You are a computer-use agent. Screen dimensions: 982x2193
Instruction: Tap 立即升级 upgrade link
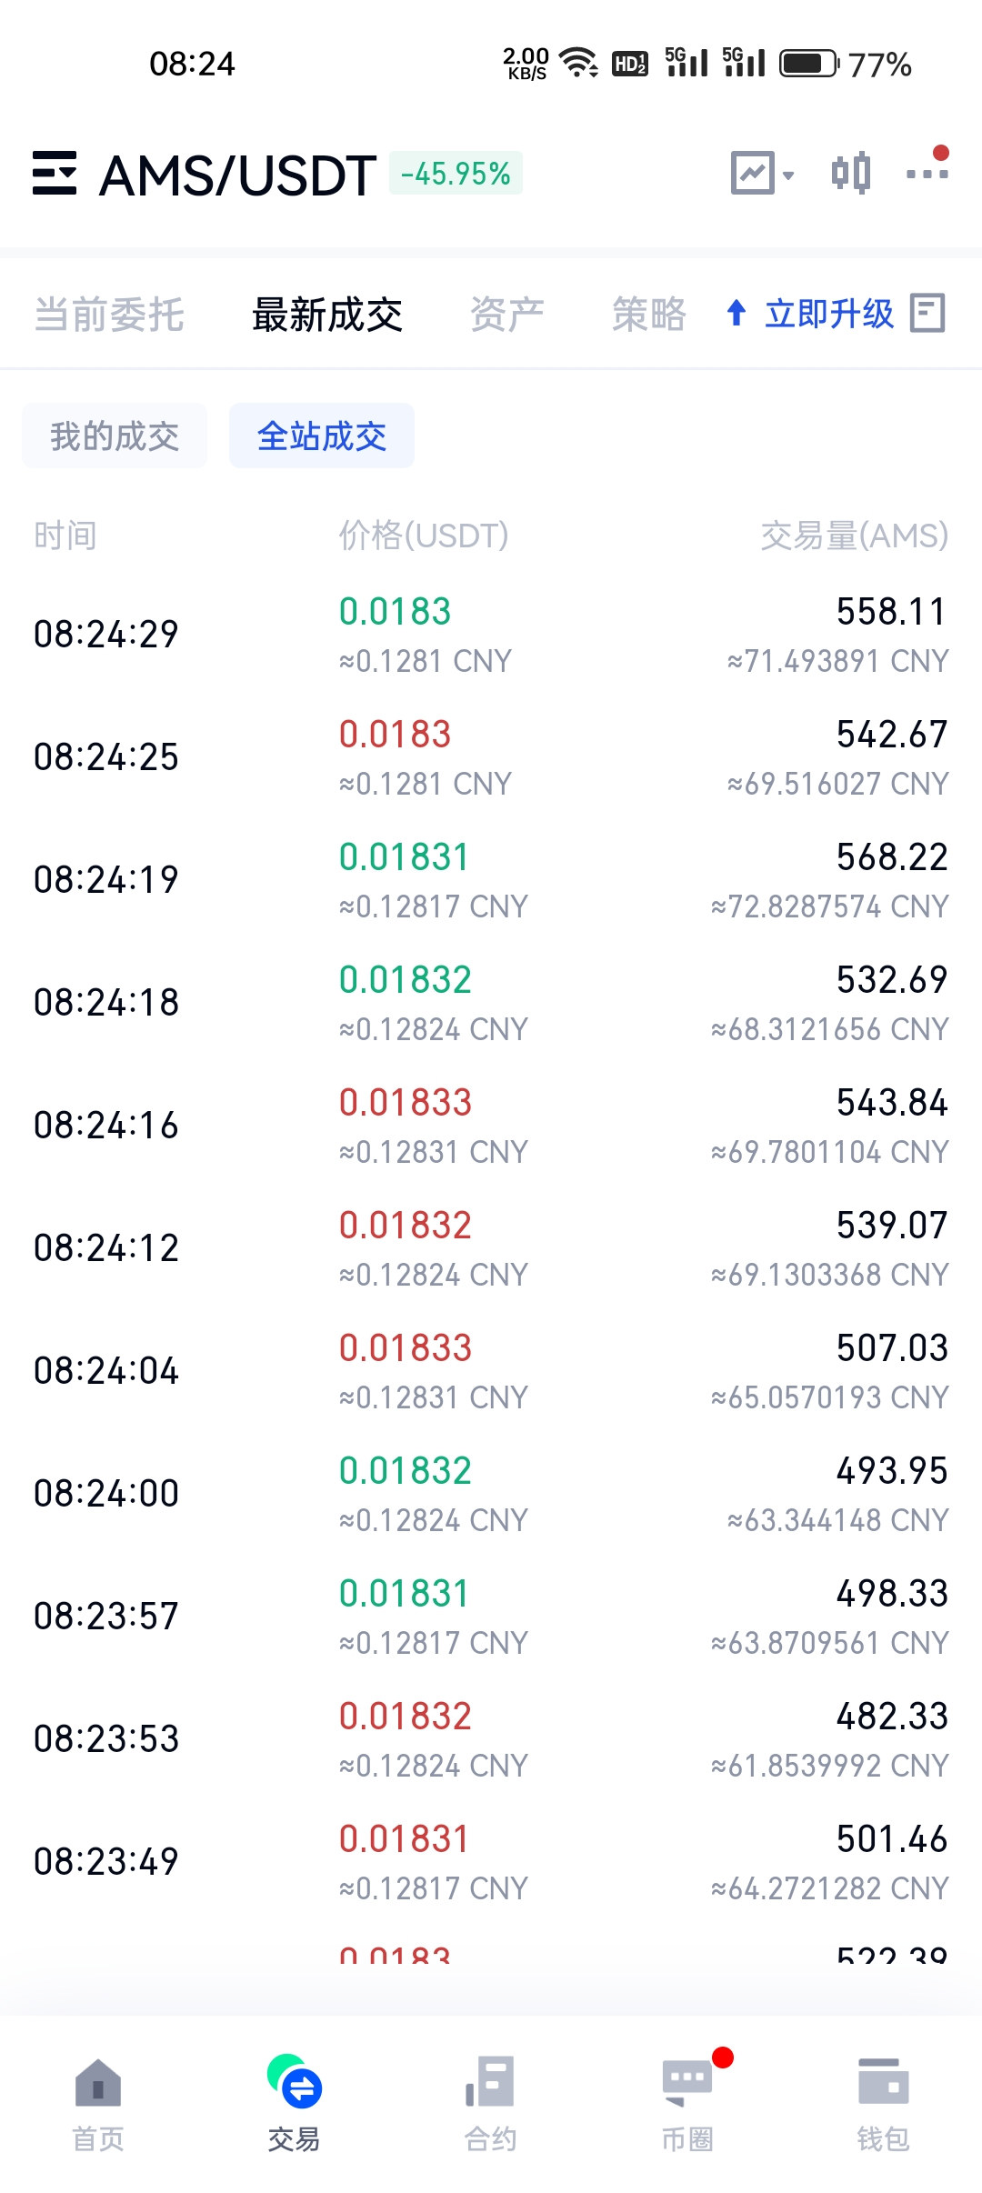(811, 315)
